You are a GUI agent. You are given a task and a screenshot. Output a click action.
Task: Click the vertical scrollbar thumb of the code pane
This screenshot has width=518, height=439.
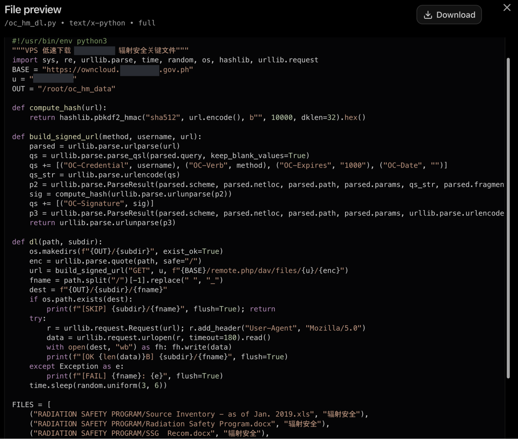click(508, 218)
